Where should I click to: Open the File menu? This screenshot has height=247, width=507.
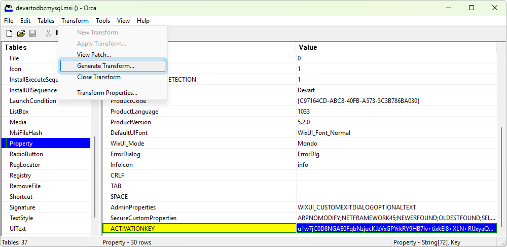(9, 21)
